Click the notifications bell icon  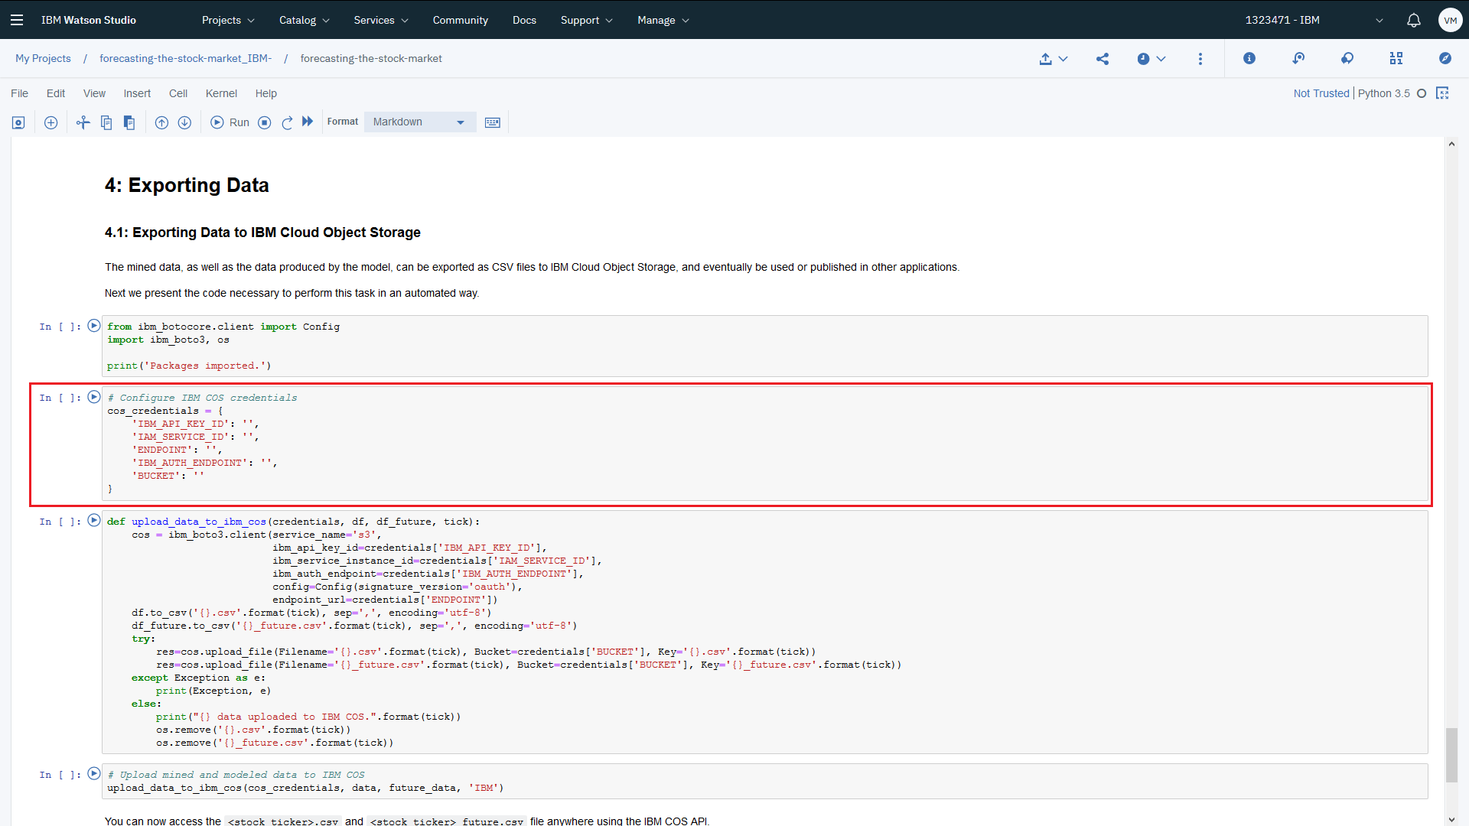click(1413, 19)
